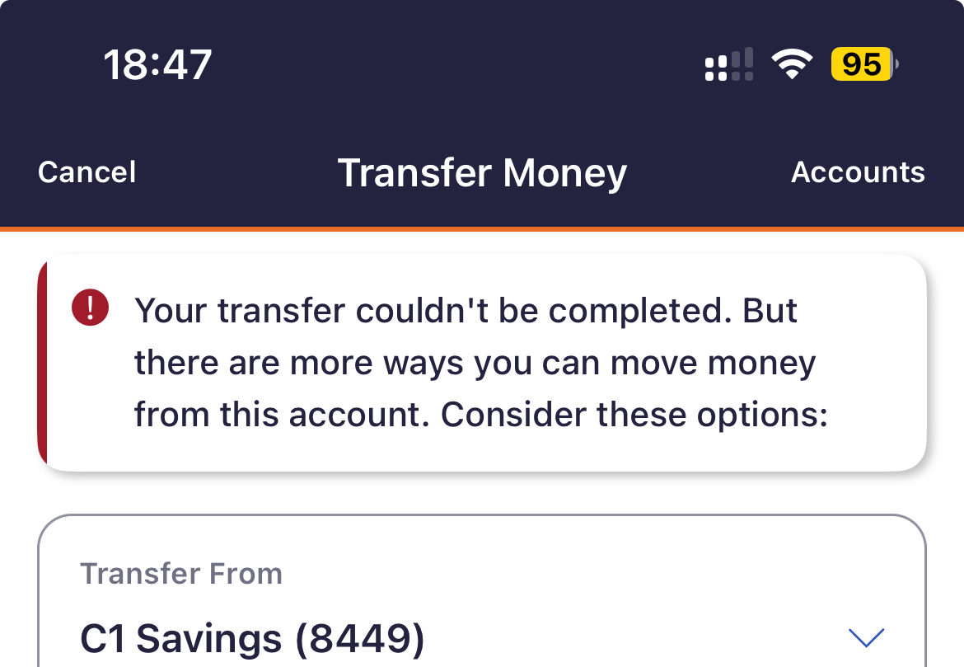Click the Transfer Money page title
The image size is (964, 667).
(x=482, y=173)
